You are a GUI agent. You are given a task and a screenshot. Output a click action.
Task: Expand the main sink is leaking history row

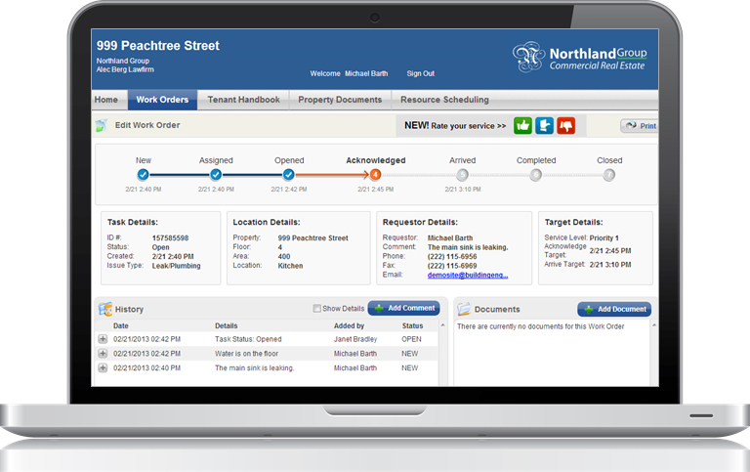click(x=103, y=367)
